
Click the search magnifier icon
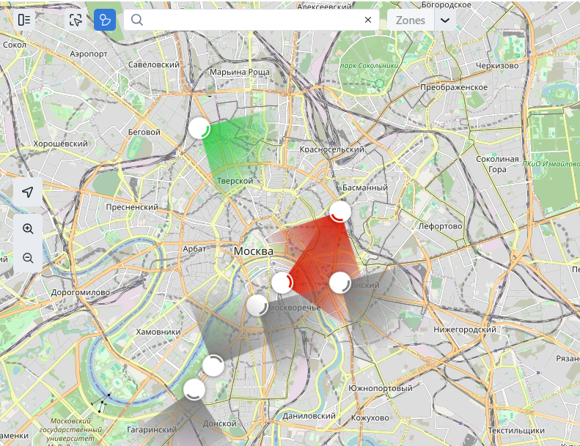(136, 20)
